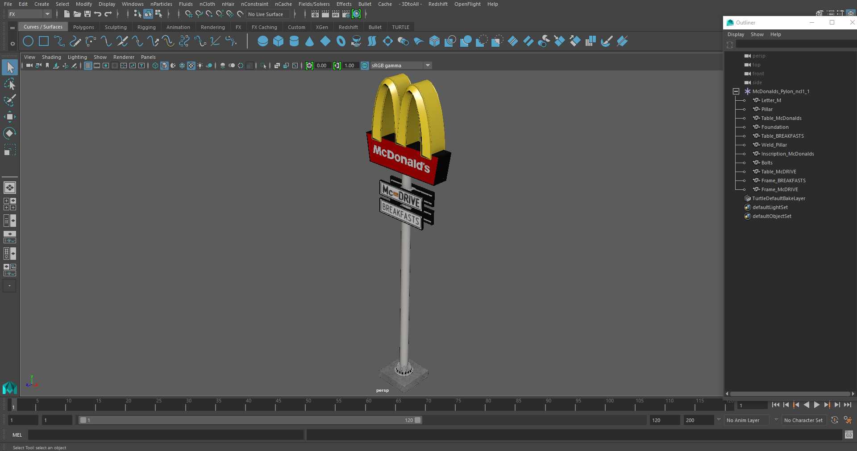Undo the last action
Image resolution: width=857 pixels, height=451 pixels.
(97, 14)
